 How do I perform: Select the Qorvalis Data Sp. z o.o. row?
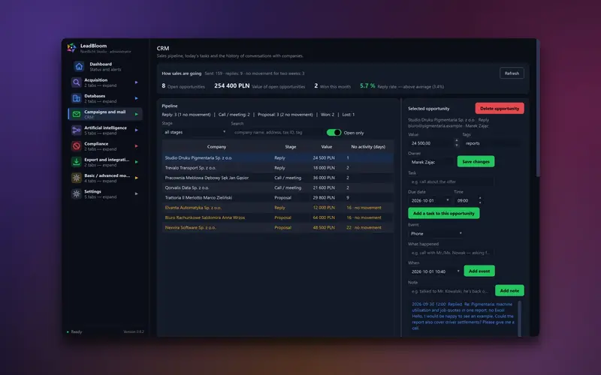click(278, 187)
